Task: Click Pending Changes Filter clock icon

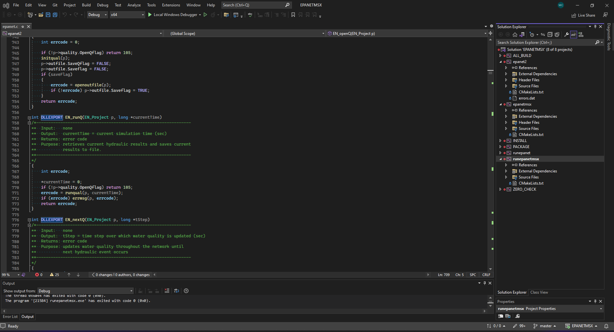Action: tap(532, 35)
